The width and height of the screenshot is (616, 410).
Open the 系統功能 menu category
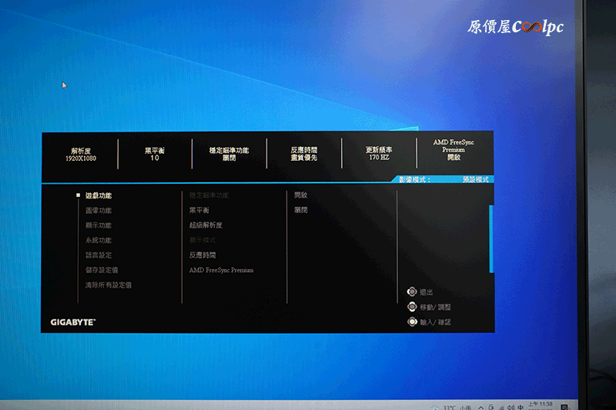click(x=99, y=240)
